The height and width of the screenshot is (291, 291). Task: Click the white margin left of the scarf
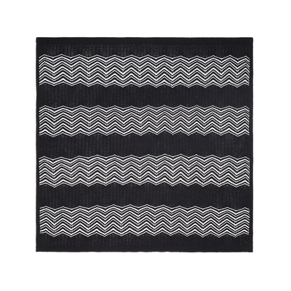(x=18, y=145)
